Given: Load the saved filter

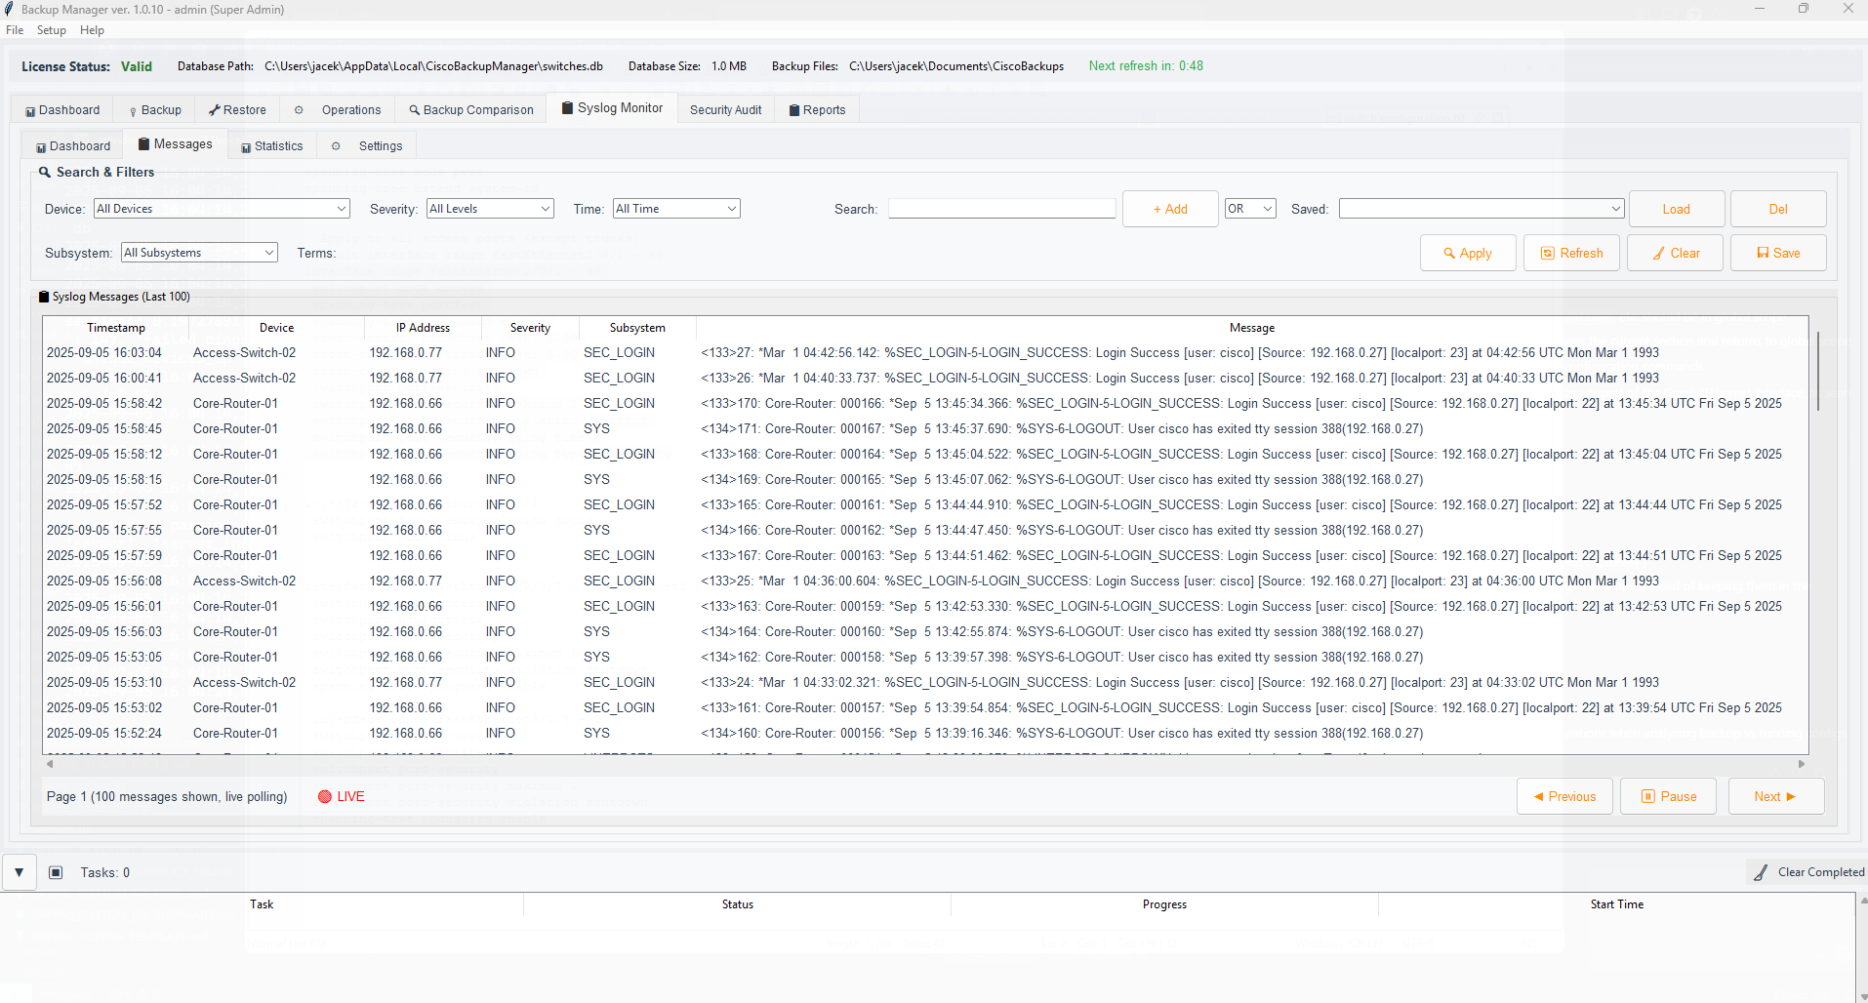Looking at the screenshot, I should pos(1677,209).
